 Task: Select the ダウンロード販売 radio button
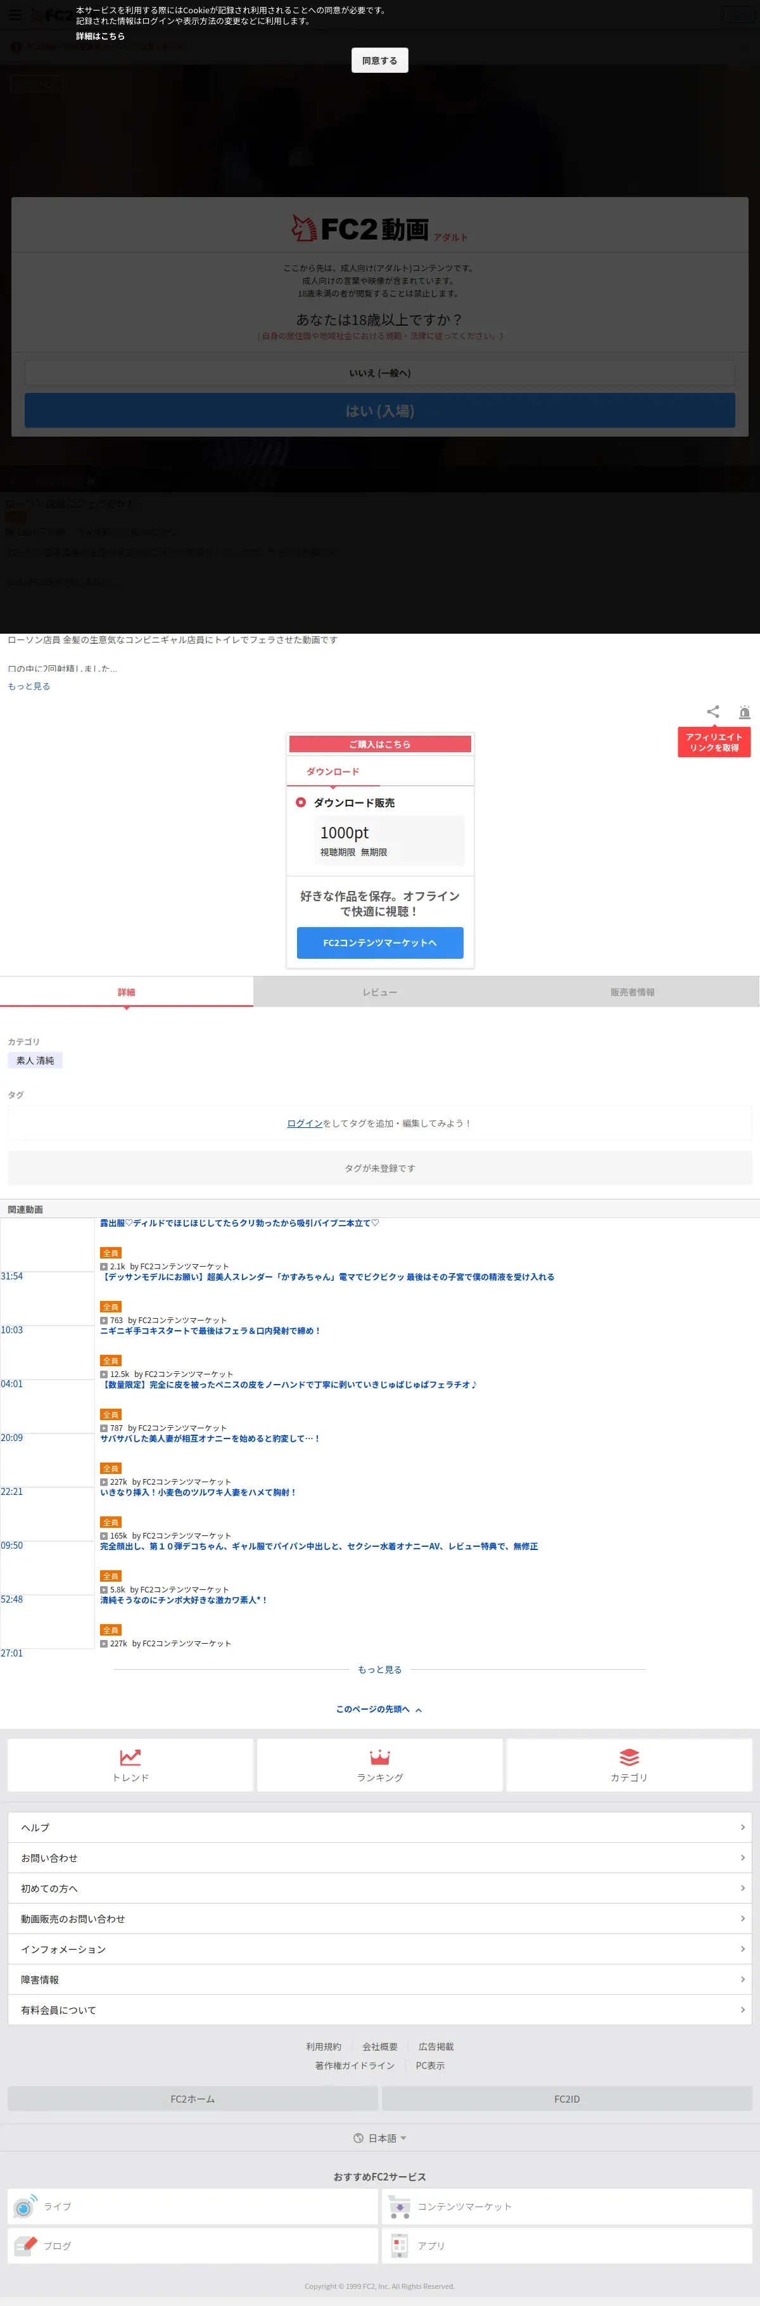pyautogui.click(x=301, y=802)
